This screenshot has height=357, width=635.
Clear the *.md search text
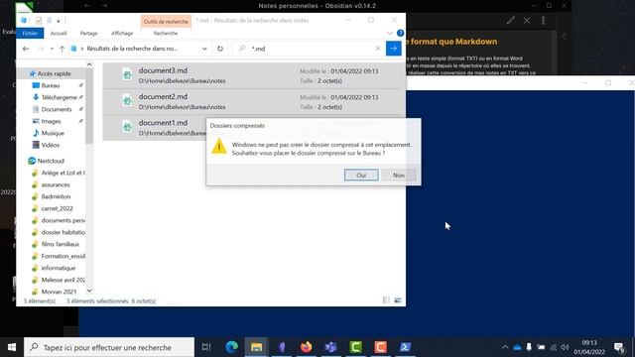coord(377,49)
